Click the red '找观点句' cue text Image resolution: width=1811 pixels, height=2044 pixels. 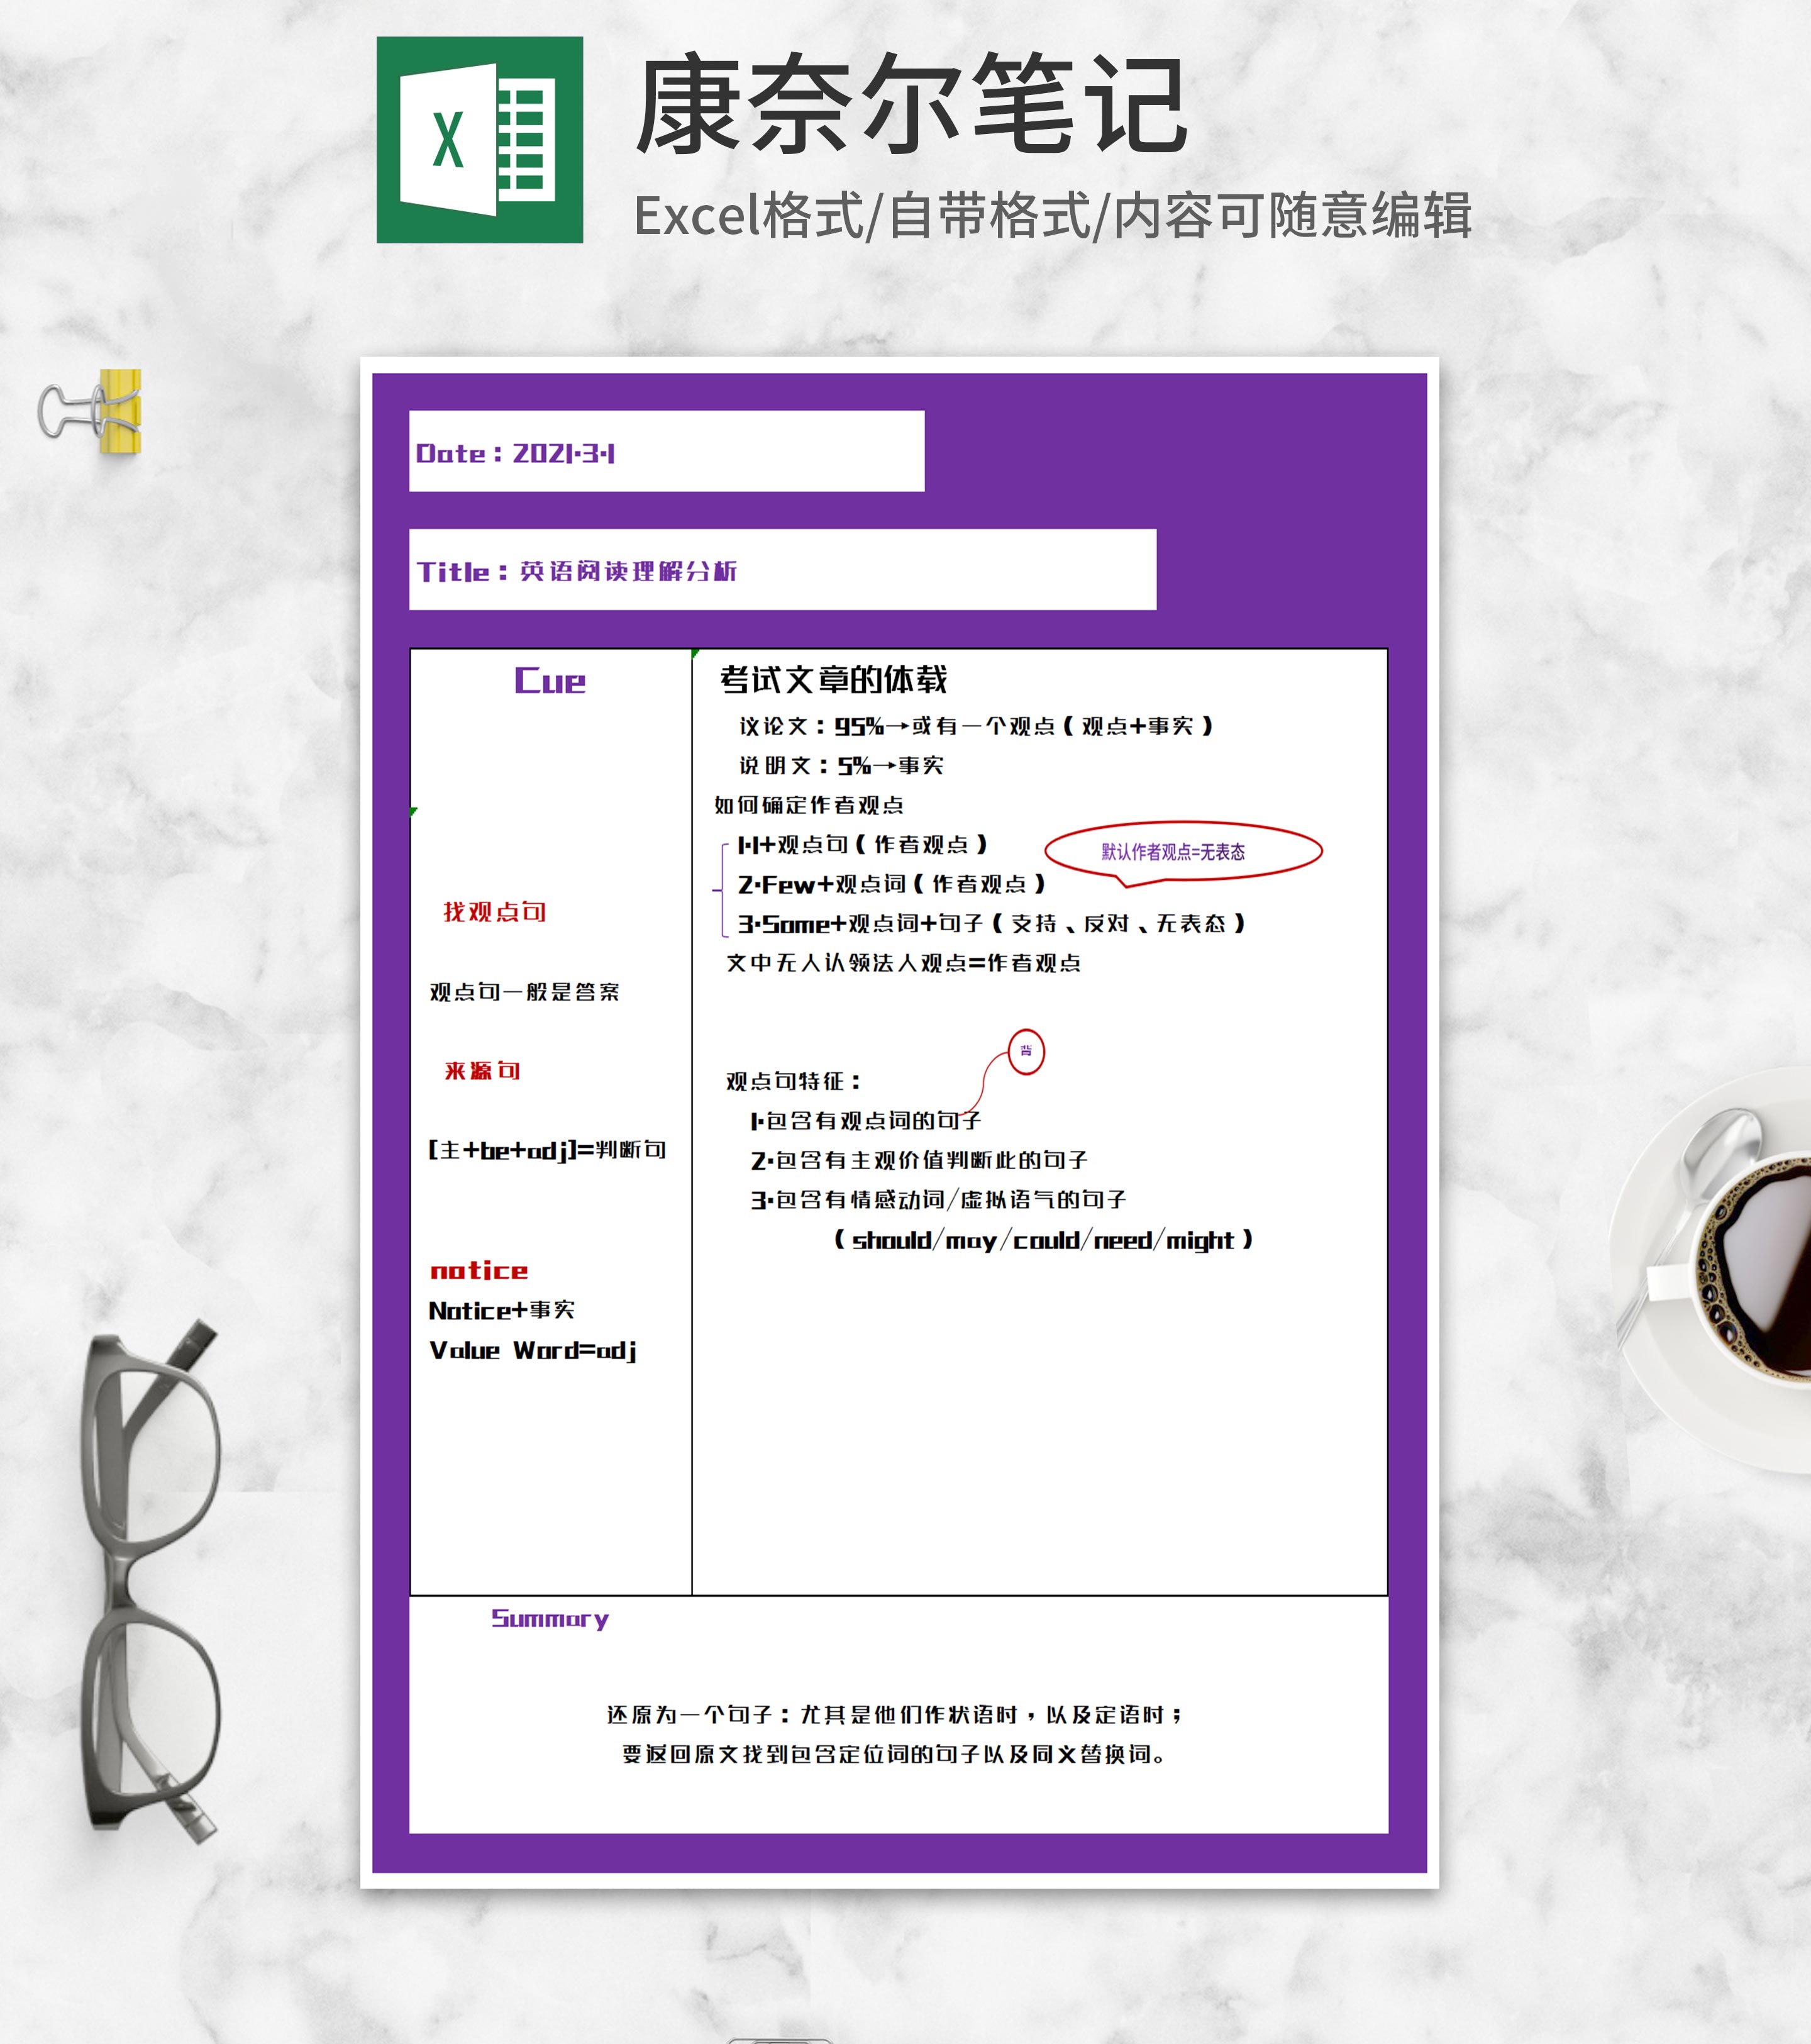494,911
